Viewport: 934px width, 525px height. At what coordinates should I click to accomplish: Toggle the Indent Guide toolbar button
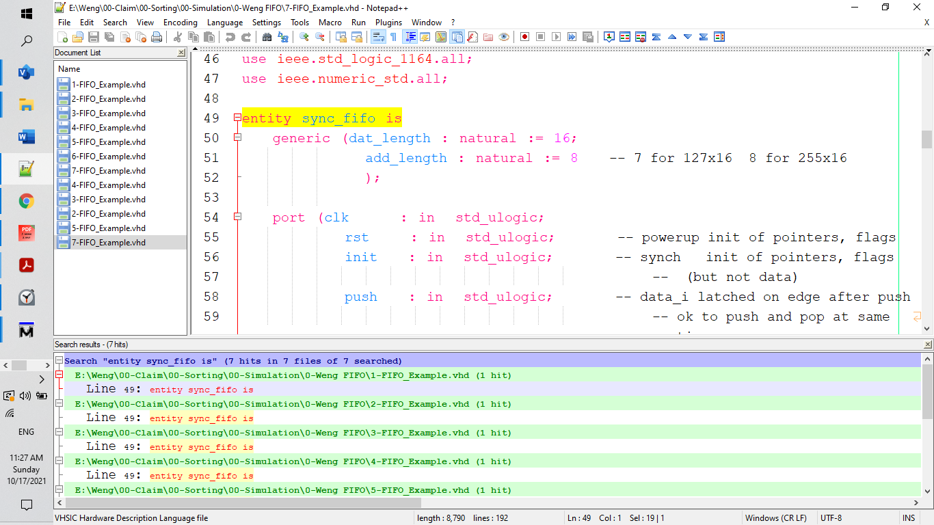(x=410, y=37)
